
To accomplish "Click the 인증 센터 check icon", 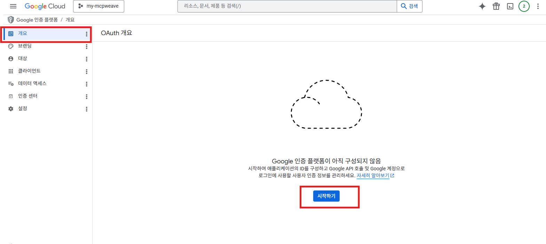I will pyautogui.click(x=11, y=96).
